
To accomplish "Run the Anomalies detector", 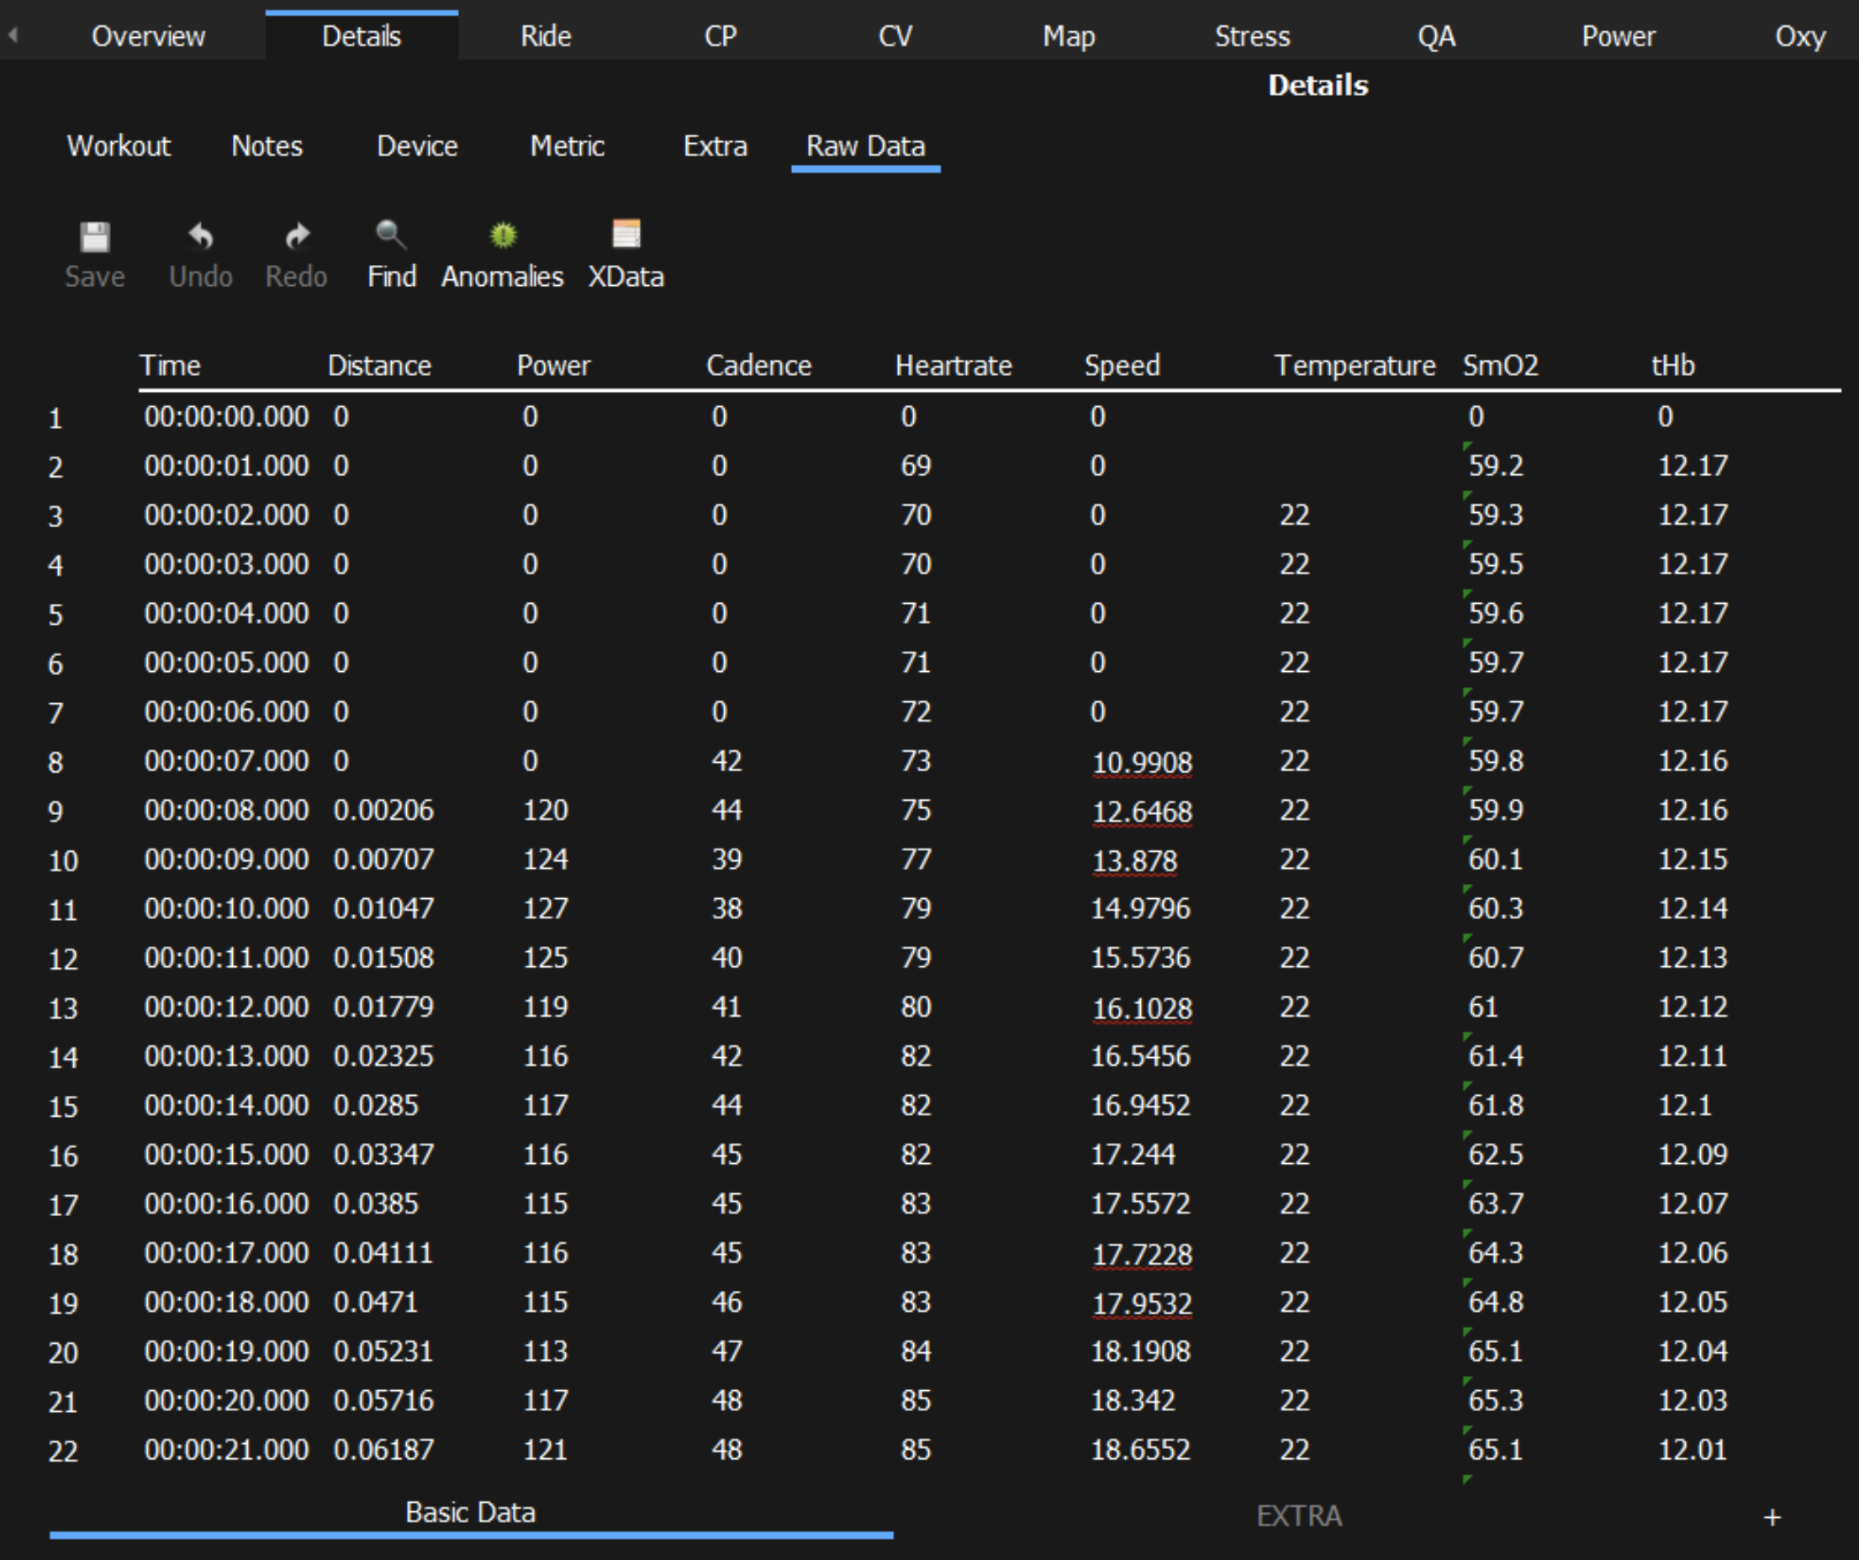I will pyautogui.click(x=501, y=252).
